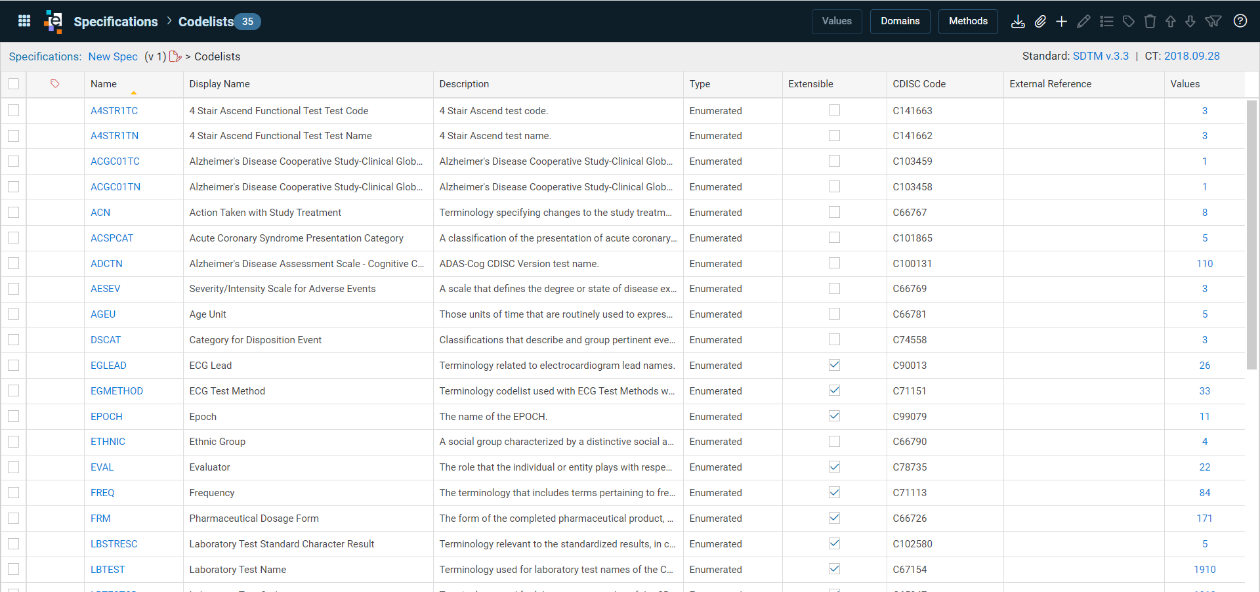
Task: Click the Name column sort arrow indicator
Action: pyautogui.click(x=134, y=93)
